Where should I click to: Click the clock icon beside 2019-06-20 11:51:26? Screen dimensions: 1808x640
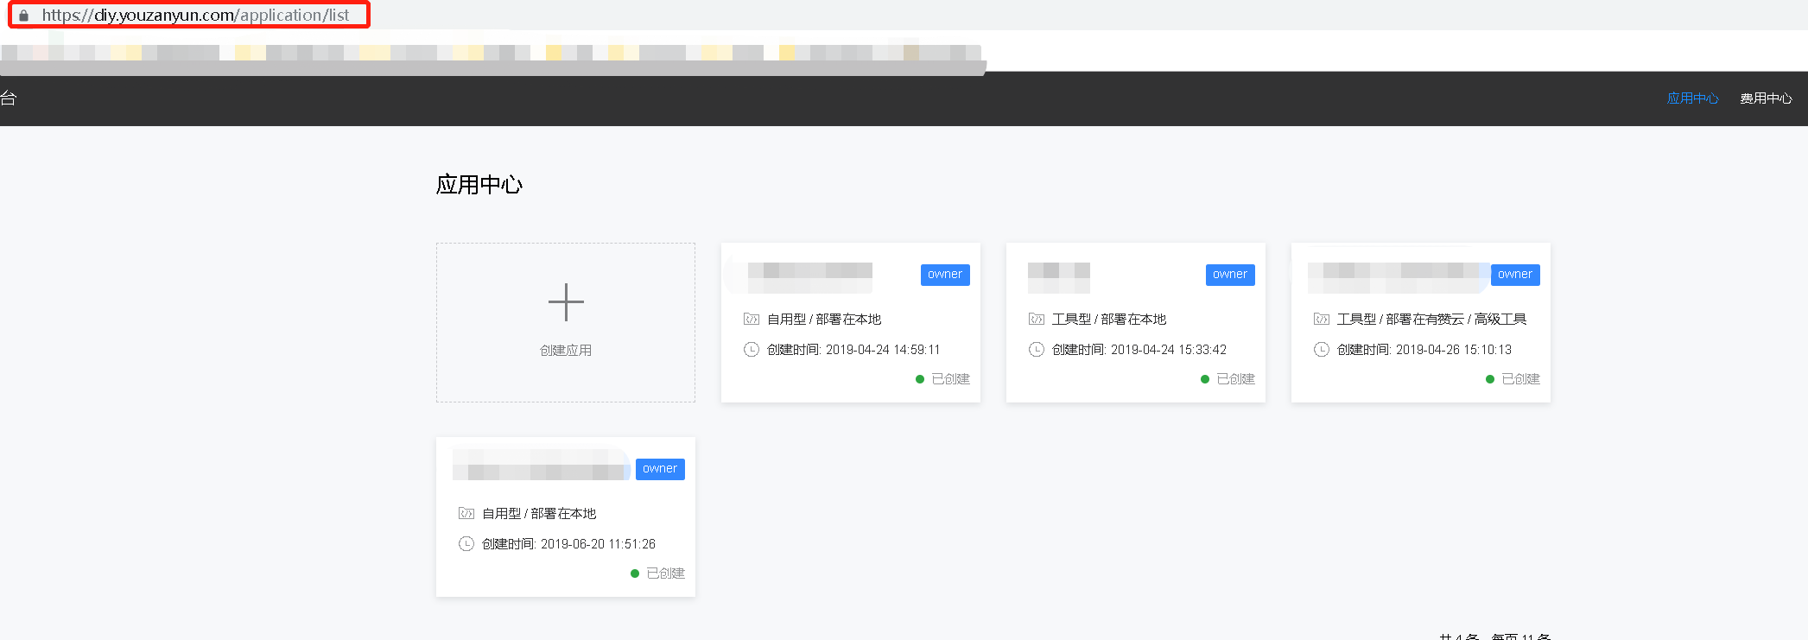466,543
